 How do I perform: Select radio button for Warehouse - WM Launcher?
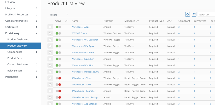click(50, 40)
